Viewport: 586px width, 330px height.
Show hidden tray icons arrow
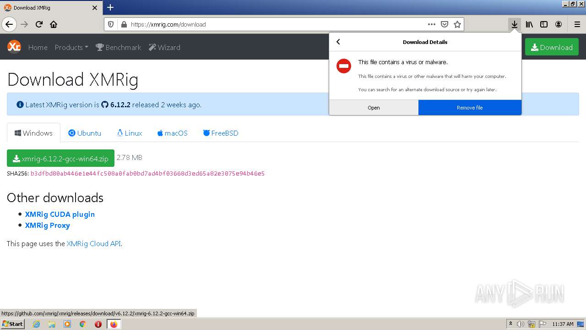(x=510, y=324)
